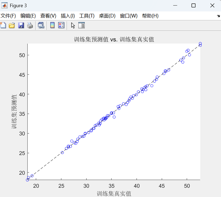Open the 查看(V) menu

pos(48,16)
